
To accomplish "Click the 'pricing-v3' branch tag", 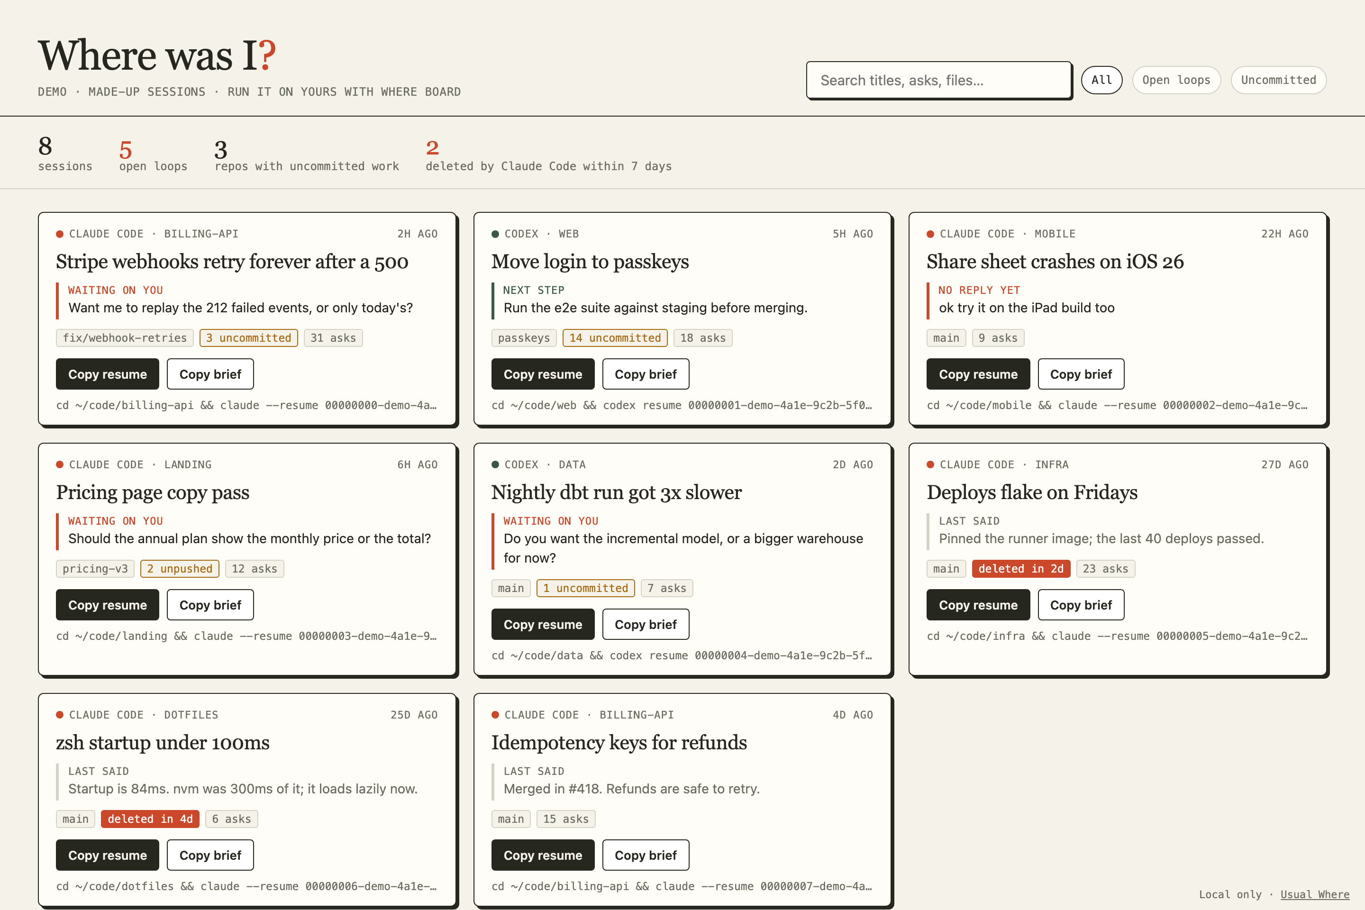I will coord(95,569).
